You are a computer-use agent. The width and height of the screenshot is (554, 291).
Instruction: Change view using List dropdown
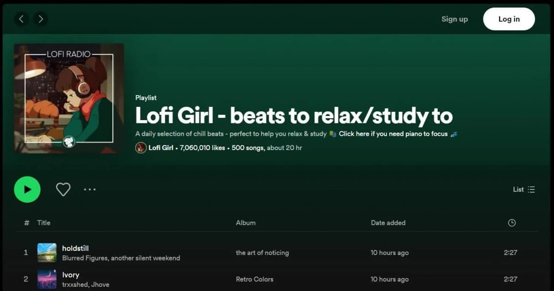click(524, 189)
